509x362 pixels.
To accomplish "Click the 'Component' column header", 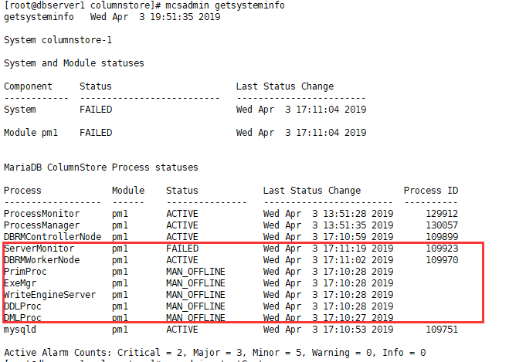I will click(x=28, y=86).
